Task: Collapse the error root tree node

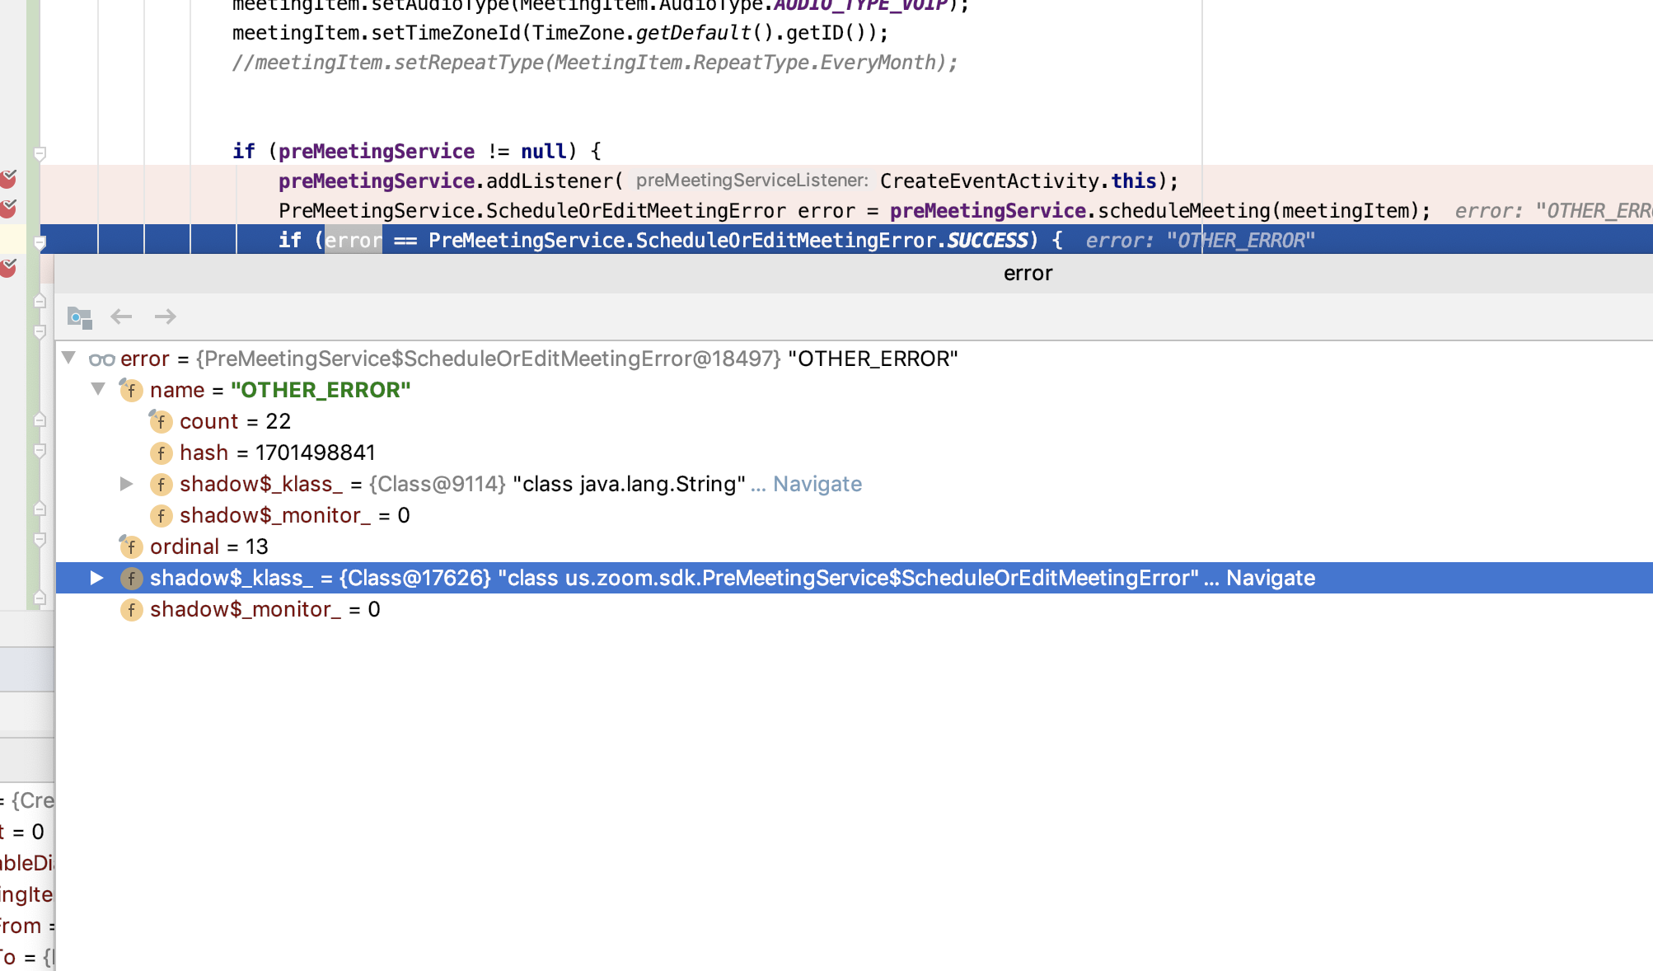Action: coord(69,358)
